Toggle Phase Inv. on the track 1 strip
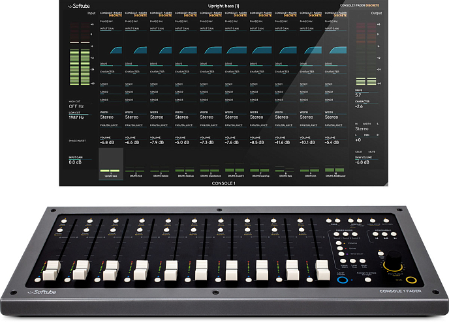 click(106, 22)
